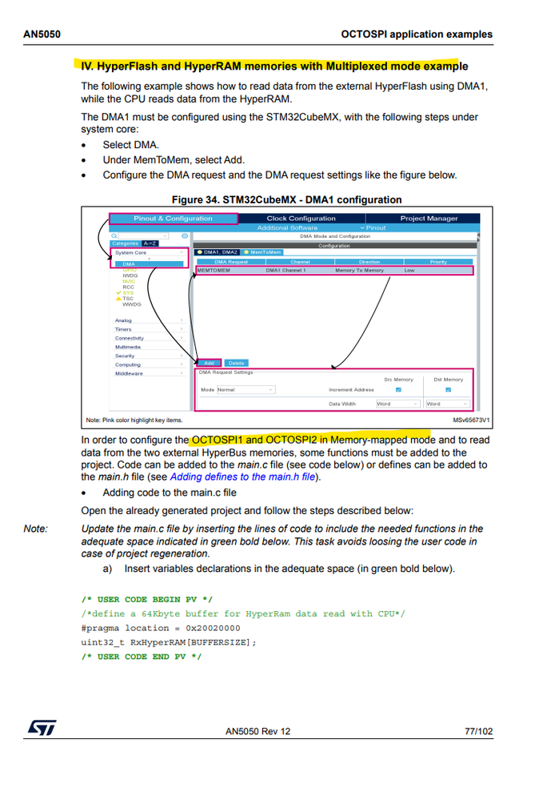Viewport: 535px width, 800px height.
Task: Select DMA in the System Core list
Action: [149, 263]
